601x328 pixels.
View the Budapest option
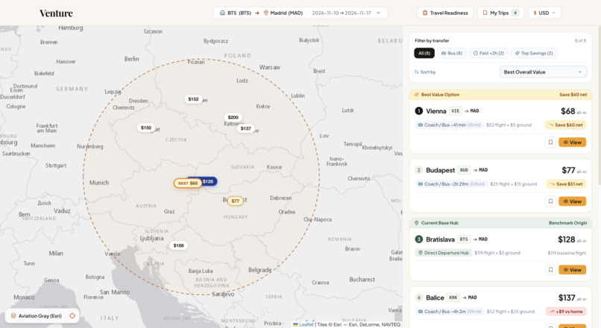(572, 202)
